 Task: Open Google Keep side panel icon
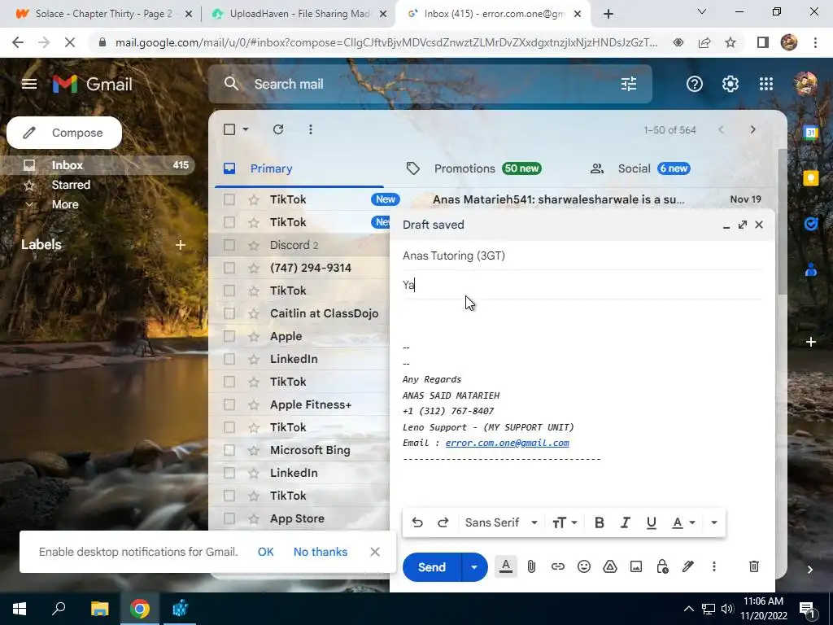click(x=811, y=178)
